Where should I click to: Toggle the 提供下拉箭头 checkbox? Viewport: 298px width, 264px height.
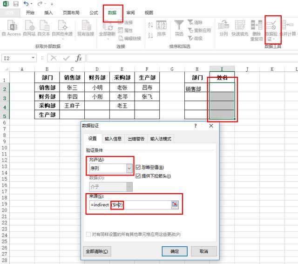pos(138,176)
